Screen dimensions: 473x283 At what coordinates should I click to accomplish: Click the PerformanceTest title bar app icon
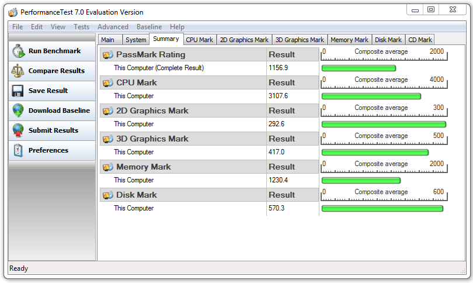click(x=13, y=12)
